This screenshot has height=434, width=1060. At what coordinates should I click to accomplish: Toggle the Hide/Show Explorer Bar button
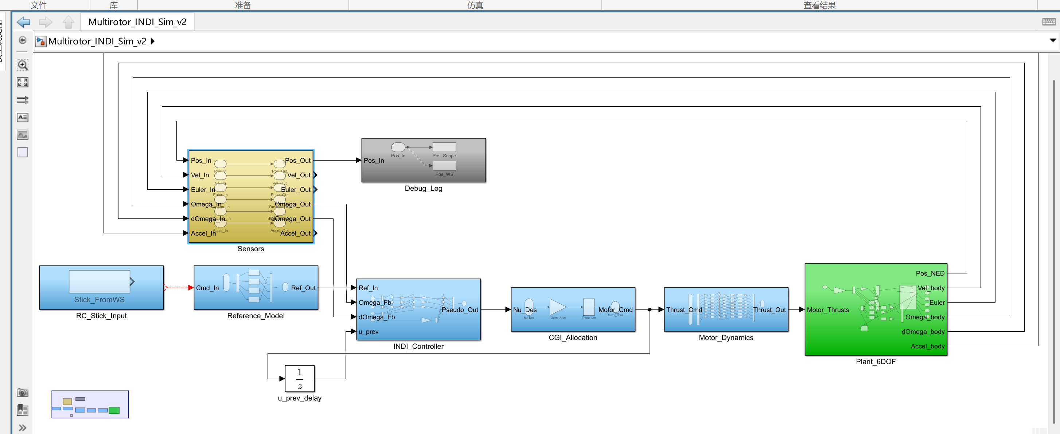coord(23,40)
